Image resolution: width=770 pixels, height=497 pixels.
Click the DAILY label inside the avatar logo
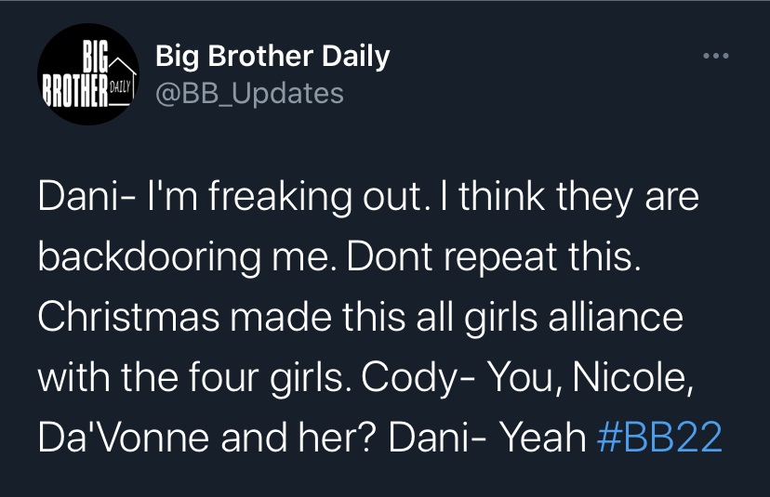tap(120, 87)
